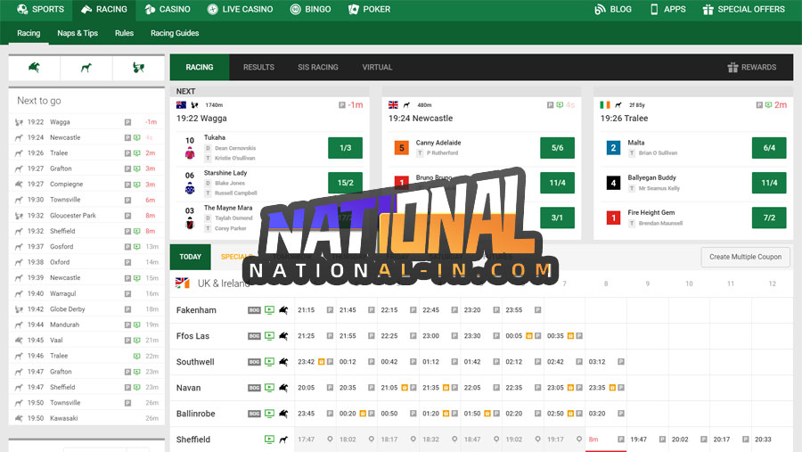Click BOG badge for Ballinrobe
Screen dimensions: 802x452
(x=254, y=414)
